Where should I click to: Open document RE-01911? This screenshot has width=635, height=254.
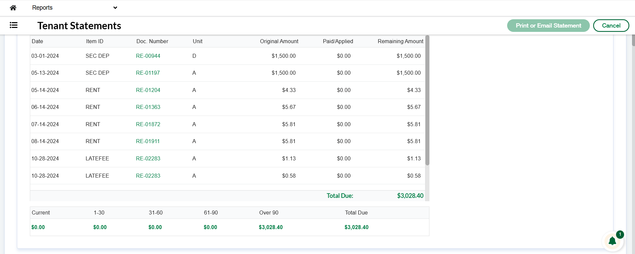point(148,141)
